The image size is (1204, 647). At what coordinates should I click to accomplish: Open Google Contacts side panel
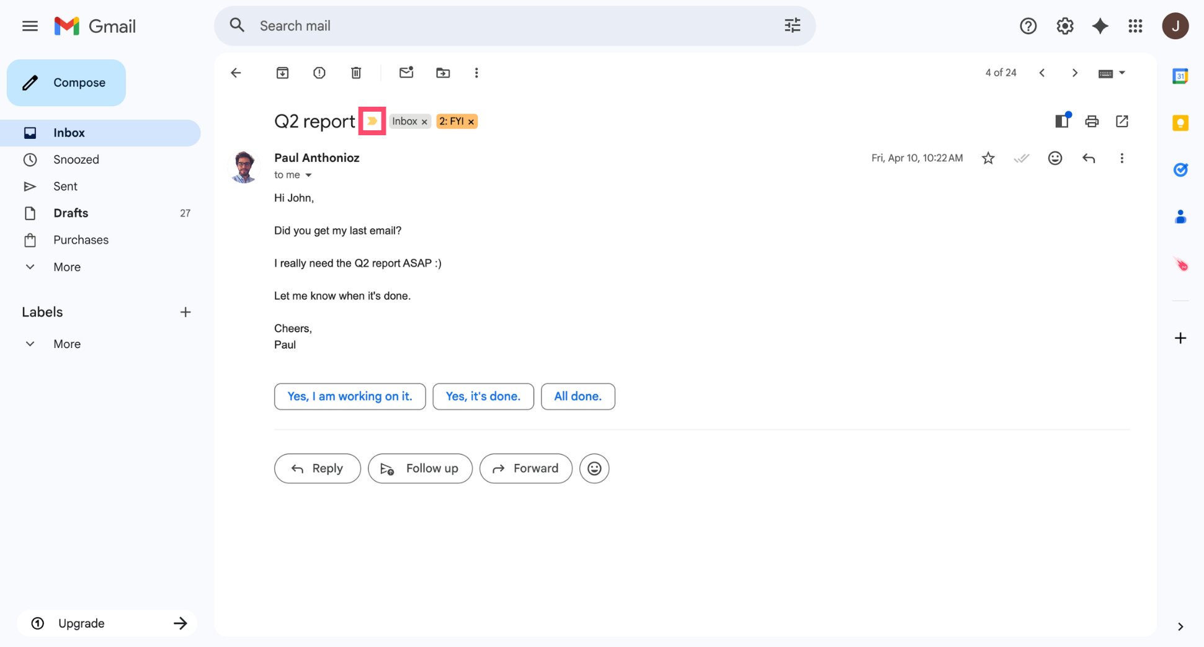pos(1180,216)
